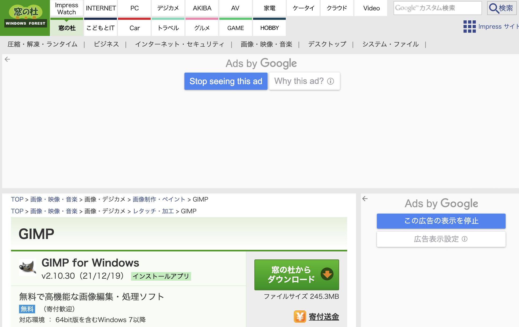
Task: Open the HOBBY tab
Action: tap(269, 27)
